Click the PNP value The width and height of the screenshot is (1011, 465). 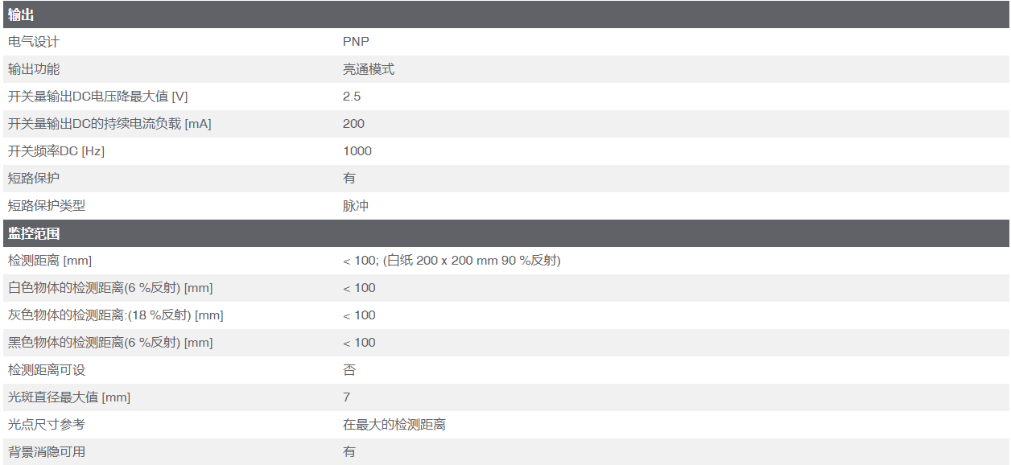pos(356,42)
